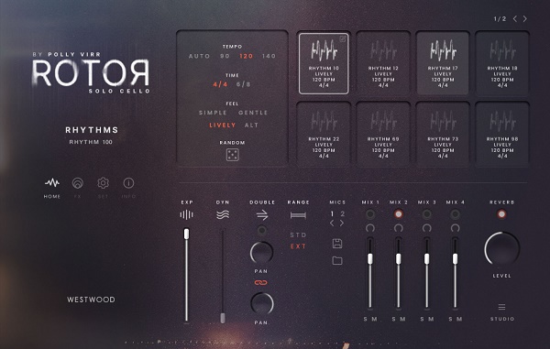Toggle Mix 1 power button
550x349 pixels.
370,213
